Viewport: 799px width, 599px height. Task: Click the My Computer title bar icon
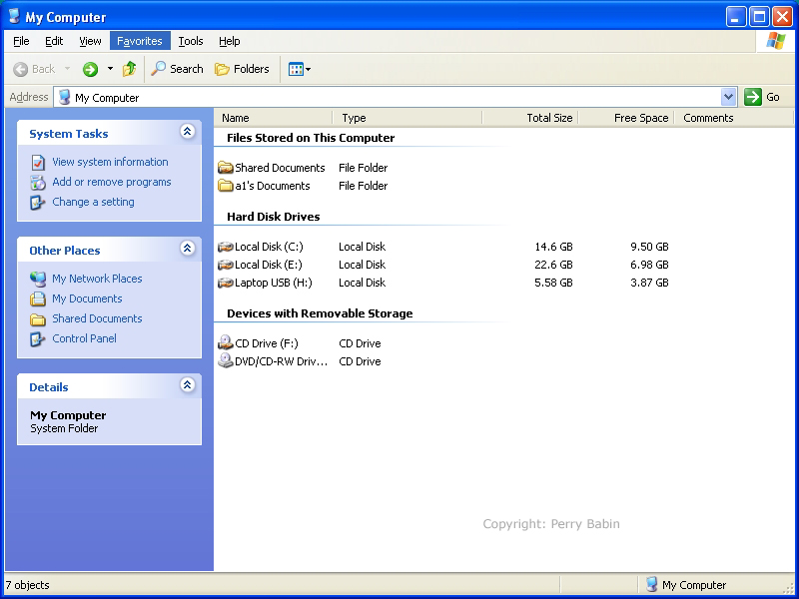pos(14,15)
